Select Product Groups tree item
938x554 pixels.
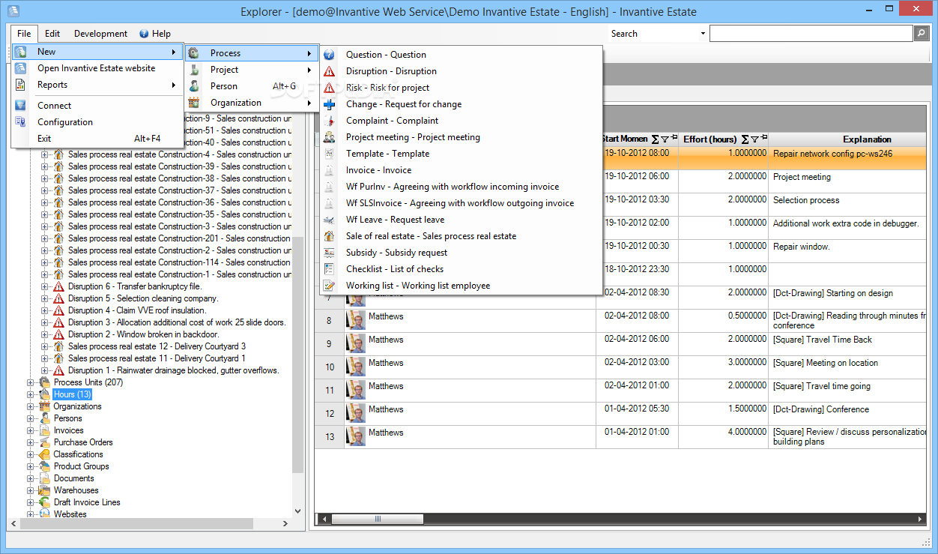click(81, 466)
